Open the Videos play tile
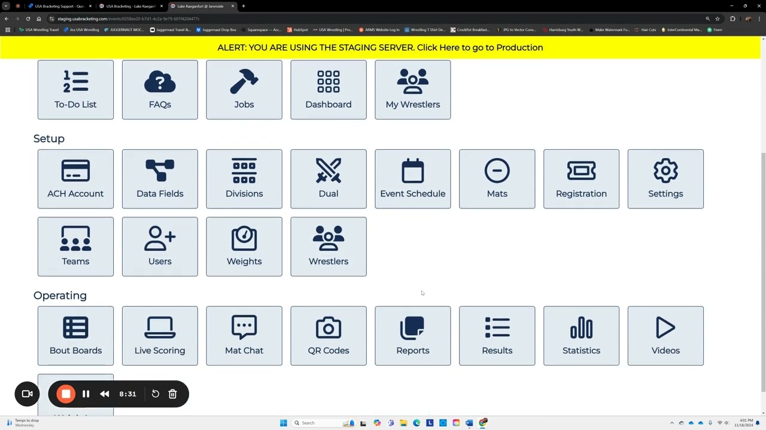Screen dimensions: 766x430 point(665,336)
